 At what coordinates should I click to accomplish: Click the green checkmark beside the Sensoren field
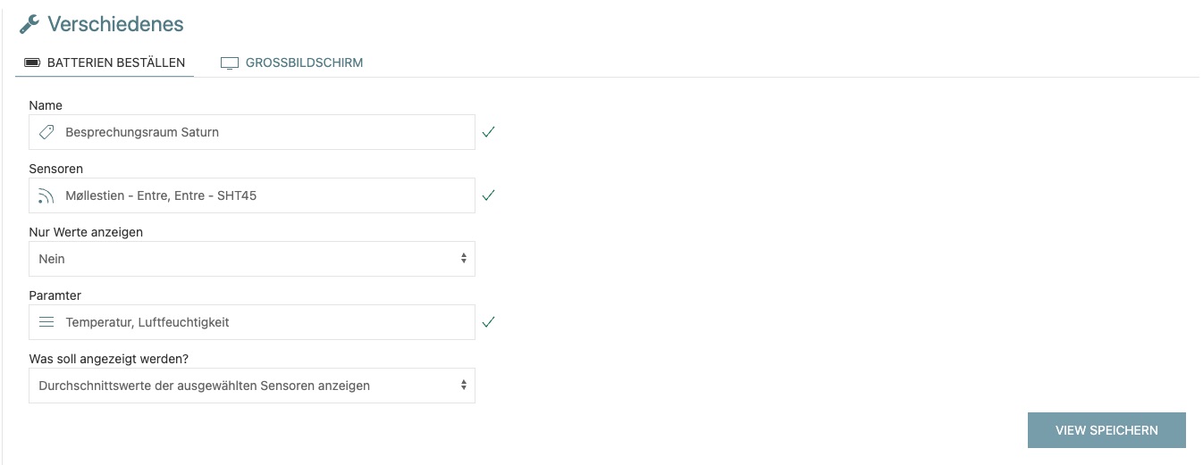(x=488, y=195)
